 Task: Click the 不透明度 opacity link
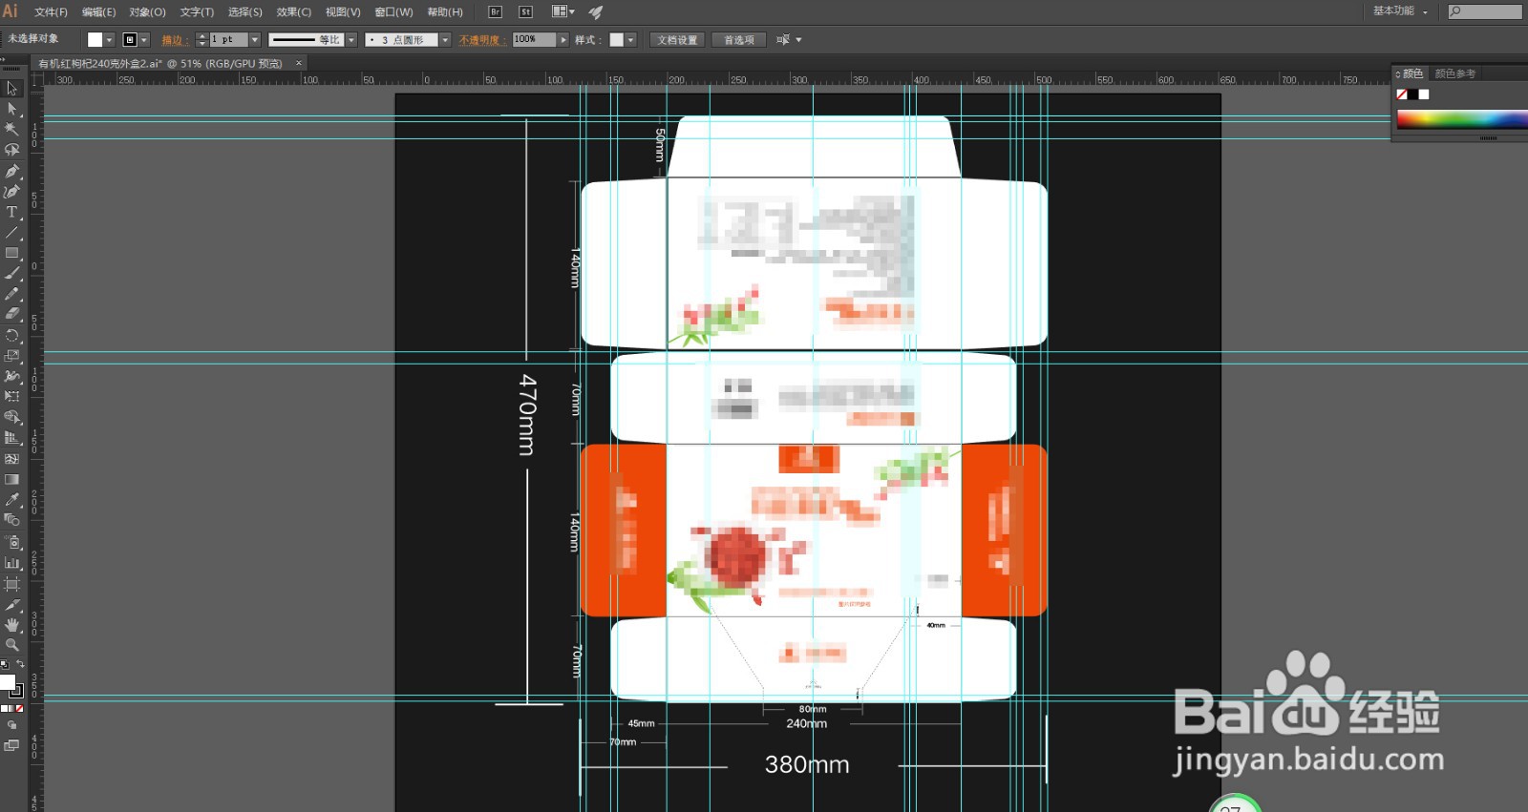pyautogui.click(x=480, y=40)
